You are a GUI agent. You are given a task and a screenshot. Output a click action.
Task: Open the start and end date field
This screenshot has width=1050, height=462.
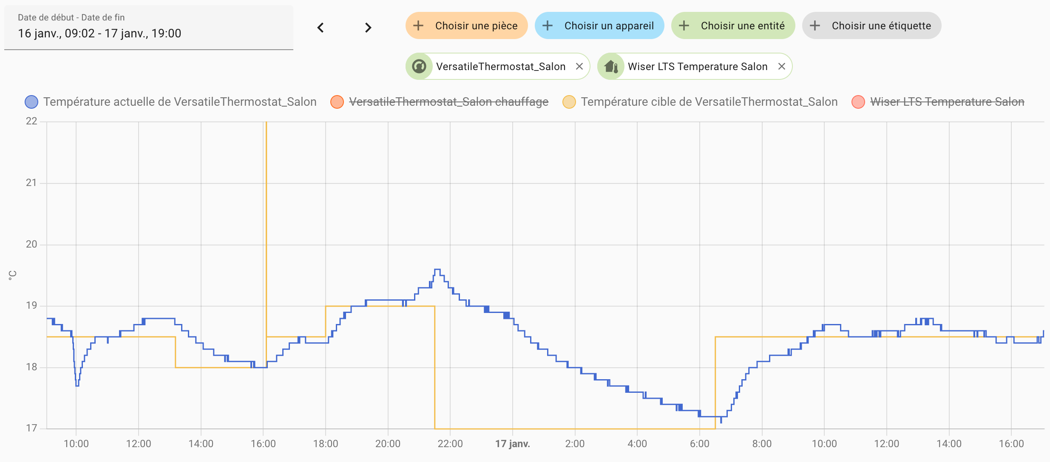148,28
